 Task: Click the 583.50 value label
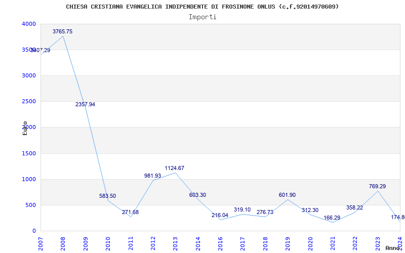tap(107, 196)
